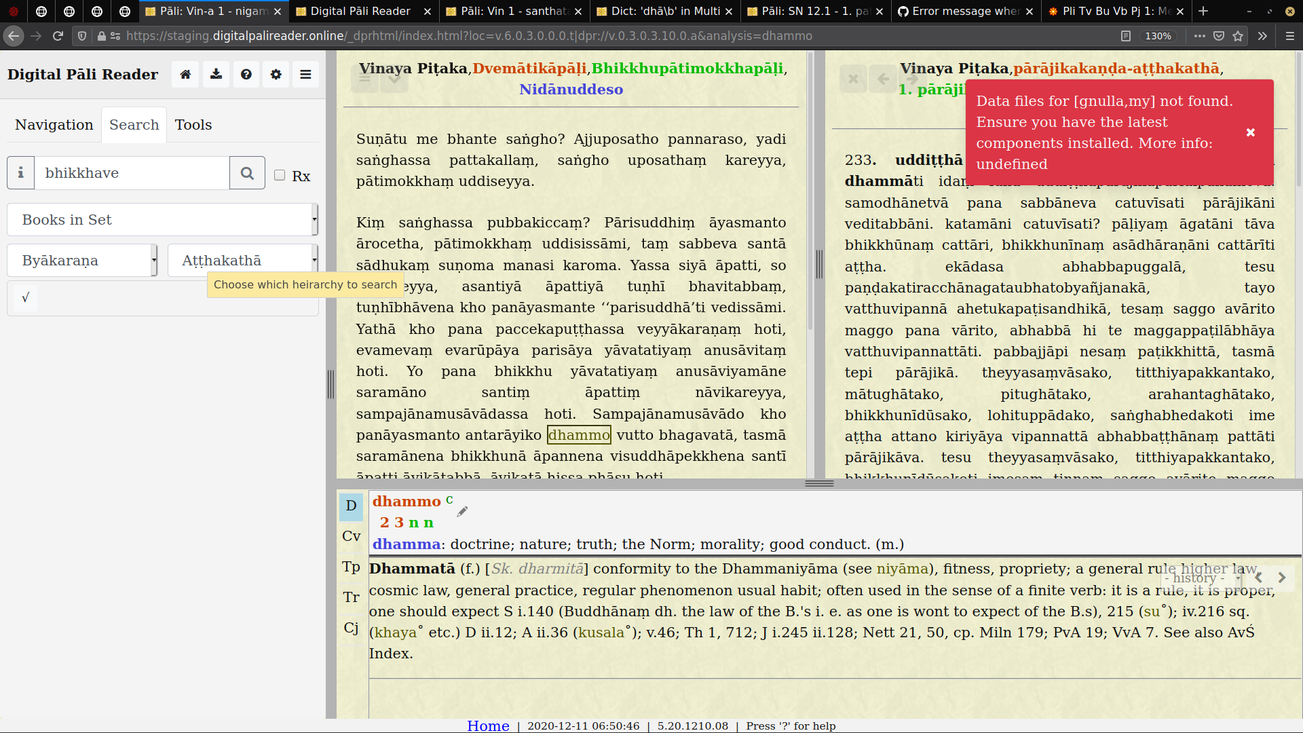The image size is (1303, 733).
Task: Open the Byākaraṇa set dropdown
Action: 82,261
